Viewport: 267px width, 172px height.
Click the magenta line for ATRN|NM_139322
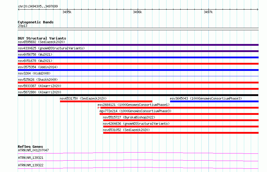138,168
